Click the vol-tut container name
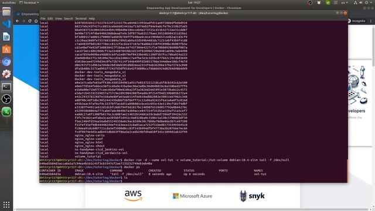The height and width of the screenshot is (211, 375). click(x=260, y=174)
